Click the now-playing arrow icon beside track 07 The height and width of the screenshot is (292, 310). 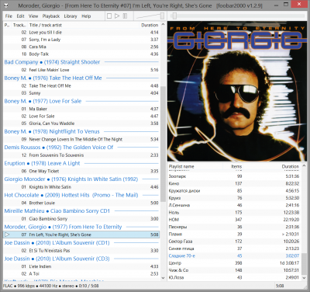tap(7, 235)
